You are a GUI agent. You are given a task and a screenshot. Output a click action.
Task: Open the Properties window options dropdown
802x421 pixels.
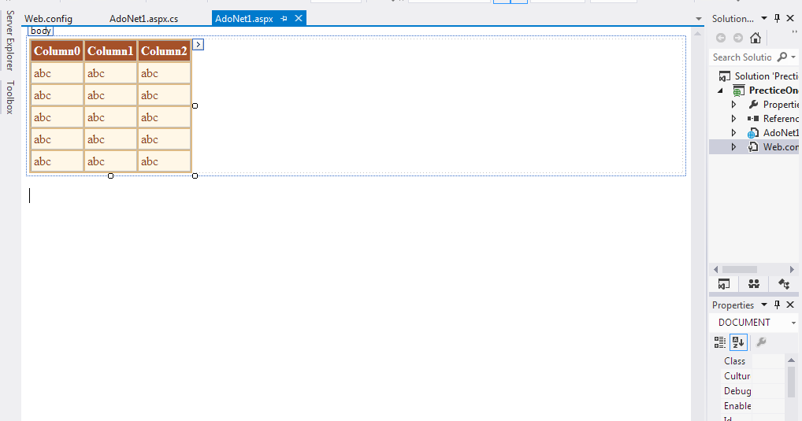pyautogui.click(x=764, y=305)
